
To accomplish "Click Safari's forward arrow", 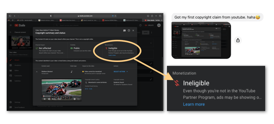I will tap(18, 16).
